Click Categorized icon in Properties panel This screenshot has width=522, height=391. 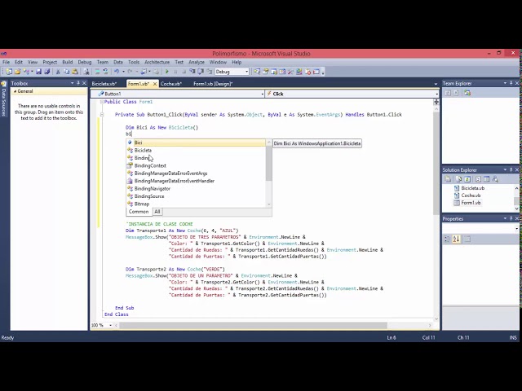(447, 239)
